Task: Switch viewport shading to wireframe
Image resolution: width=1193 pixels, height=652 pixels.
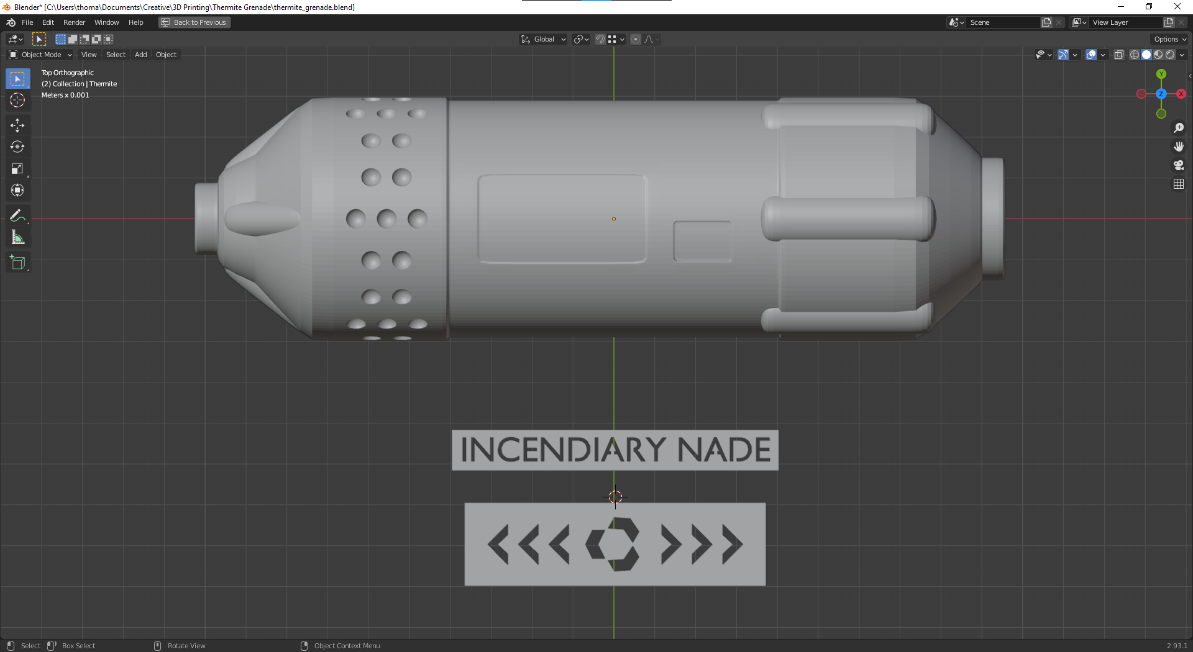Action: (x=1133, y=55)
